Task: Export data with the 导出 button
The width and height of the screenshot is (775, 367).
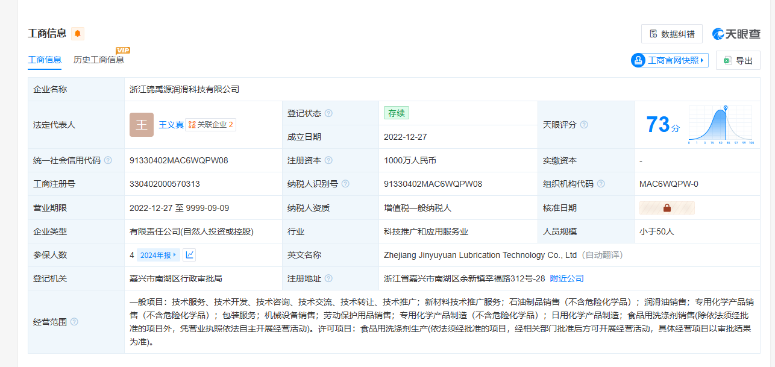Action: (738, 60)
